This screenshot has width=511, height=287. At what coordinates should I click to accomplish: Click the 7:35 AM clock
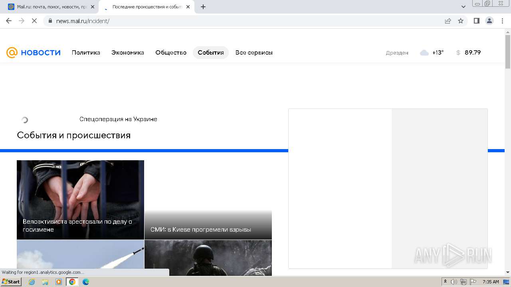491,282
